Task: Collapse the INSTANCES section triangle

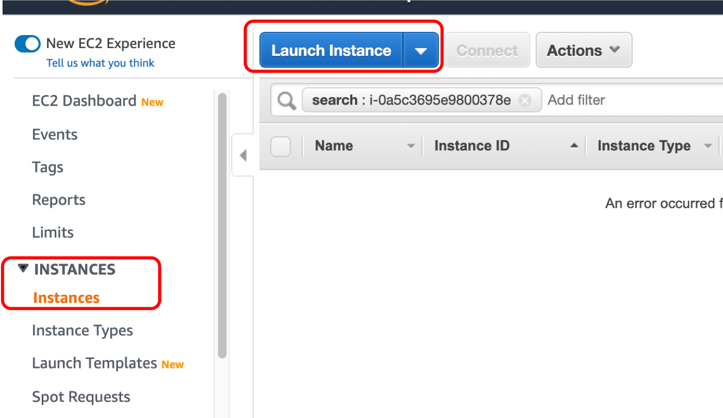Action: (22, 269)
